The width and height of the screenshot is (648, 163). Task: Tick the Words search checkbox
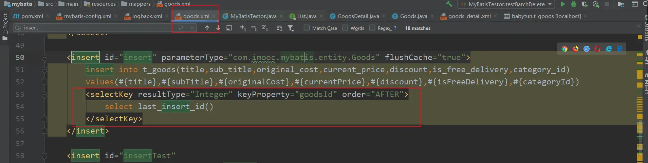[345, 28]
